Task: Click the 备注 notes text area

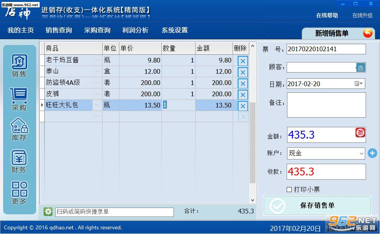Action: (x=326, y=105)
